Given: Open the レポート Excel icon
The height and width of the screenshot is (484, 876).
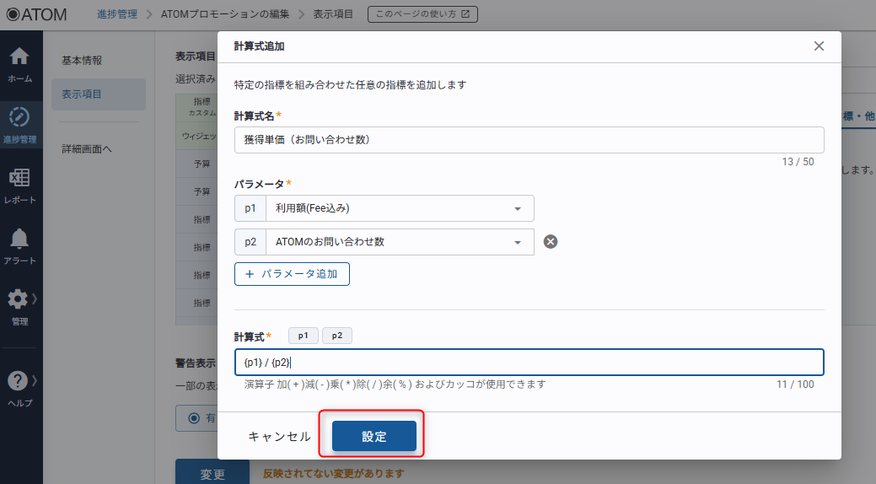Looking at the screenshot, I should 19,179.
